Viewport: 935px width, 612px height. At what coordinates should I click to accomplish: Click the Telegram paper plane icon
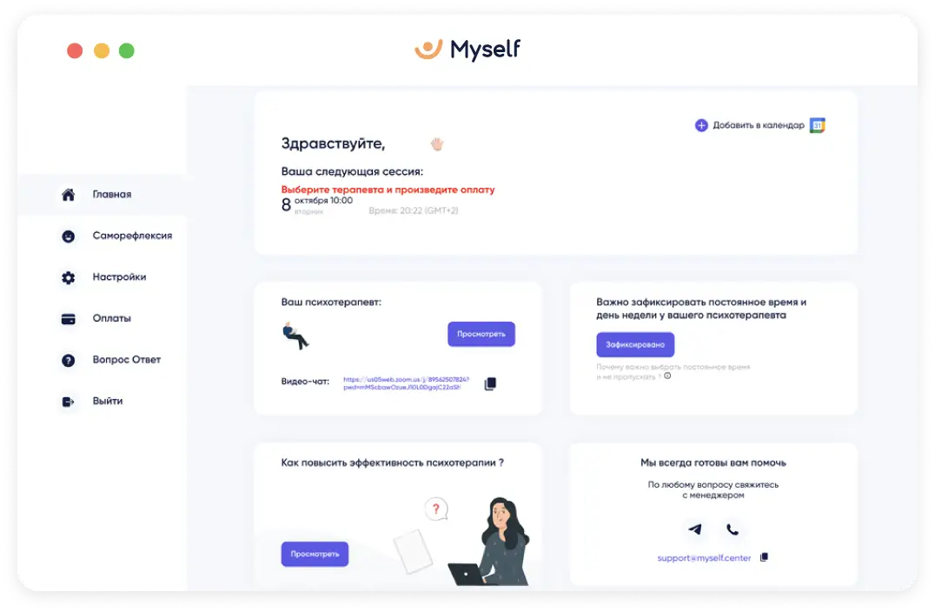pos(695,529)
